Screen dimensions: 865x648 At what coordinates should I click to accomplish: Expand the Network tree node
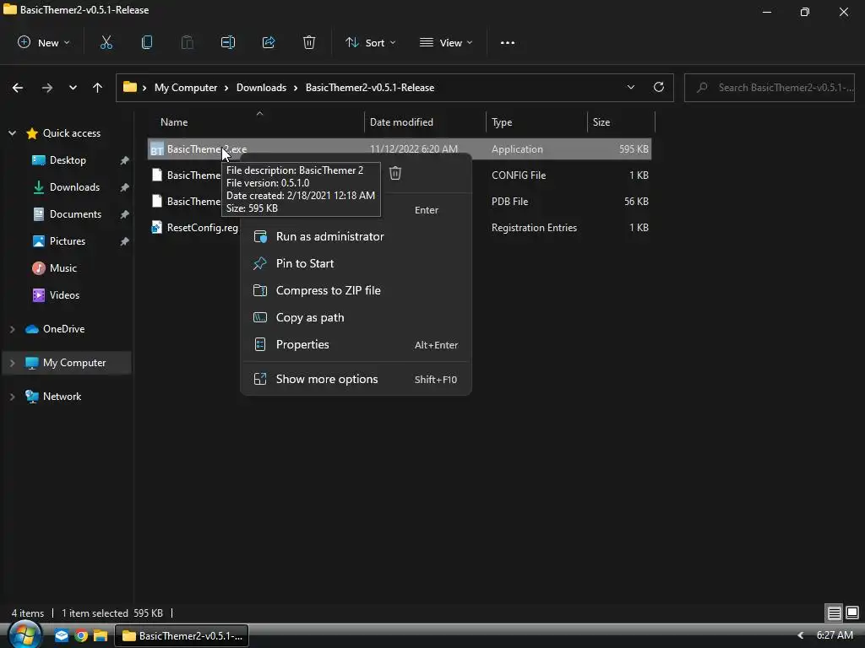click(12, 397)
